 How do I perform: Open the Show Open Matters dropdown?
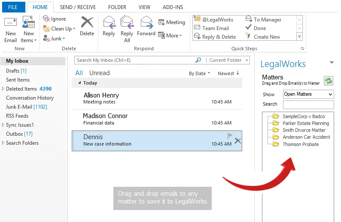tap(308, 94)
